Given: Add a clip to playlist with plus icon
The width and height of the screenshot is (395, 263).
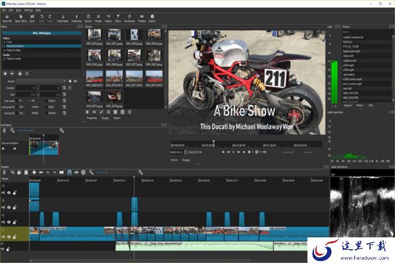Looking at the screenshot, I should [87, 112].
